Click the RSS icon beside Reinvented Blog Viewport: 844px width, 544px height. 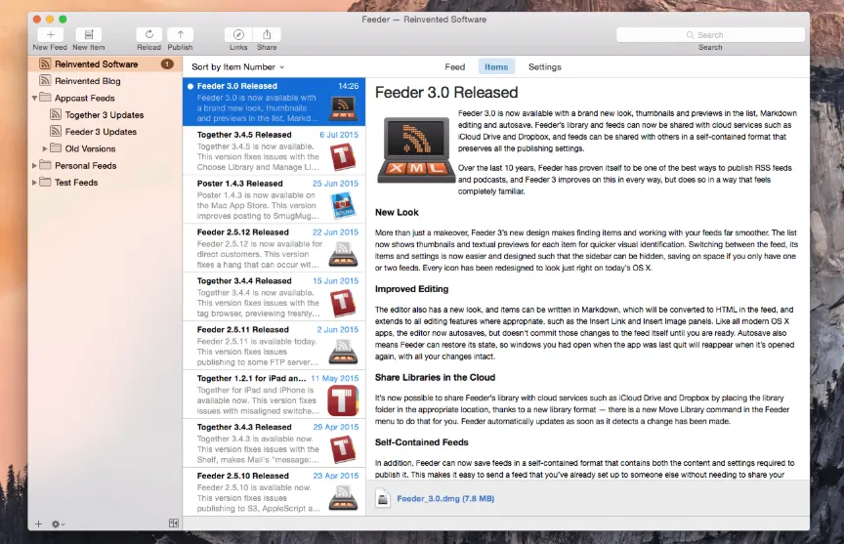(x=45, y=81)
